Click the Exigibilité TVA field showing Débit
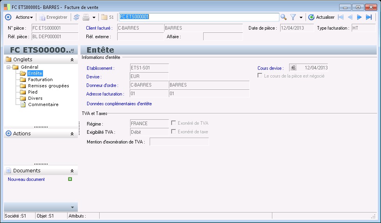This screenshot has height=223, width=381. 149,132
